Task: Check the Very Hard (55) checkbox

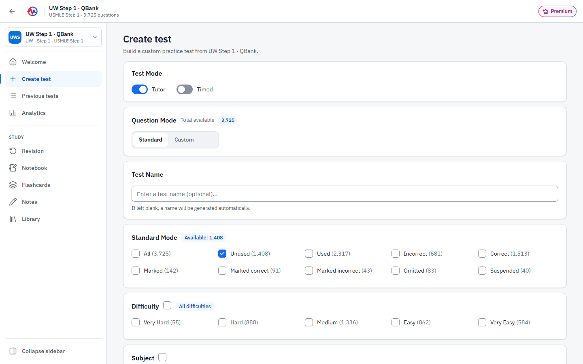Action: 136,322
